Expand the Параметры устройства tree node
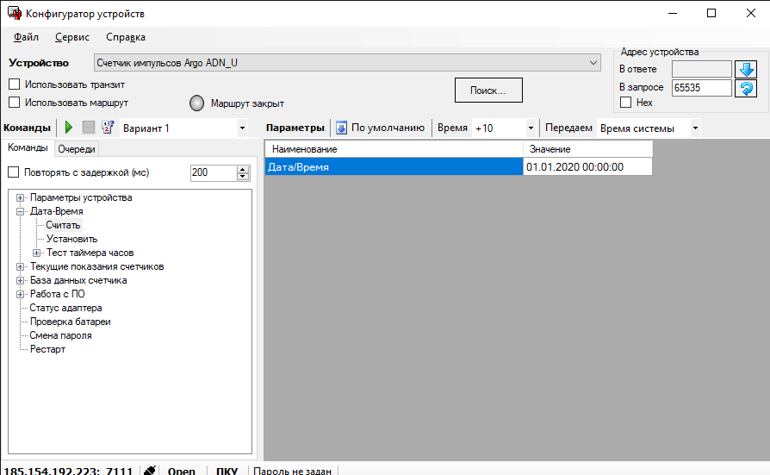770x475 pixels. pyautogui.click(x=21, y=198)
